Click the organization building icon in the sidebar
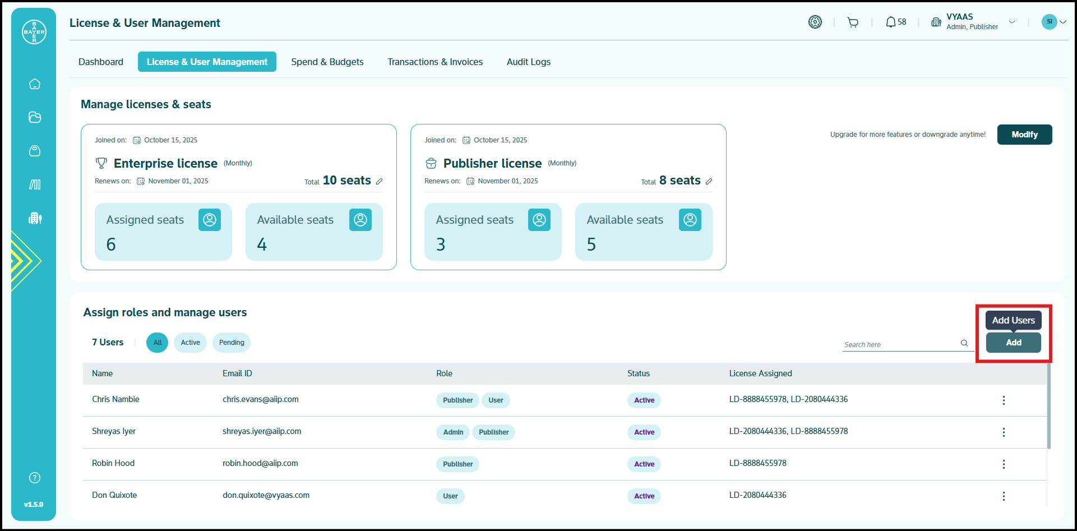1077x531 pixels. click(35, 218)
